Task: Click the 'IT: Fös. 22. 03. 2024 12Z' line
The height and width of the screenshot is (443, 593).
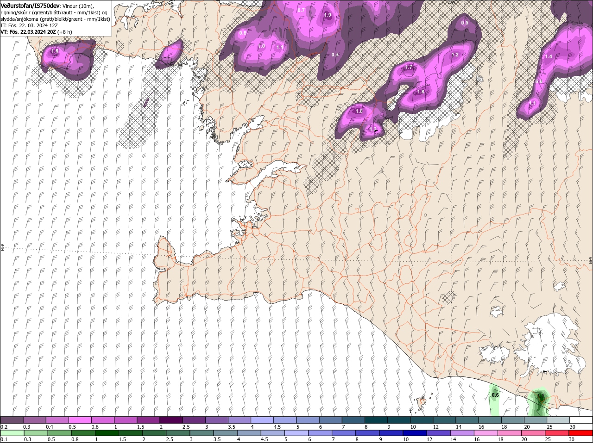Action: (x=29, y=25)
